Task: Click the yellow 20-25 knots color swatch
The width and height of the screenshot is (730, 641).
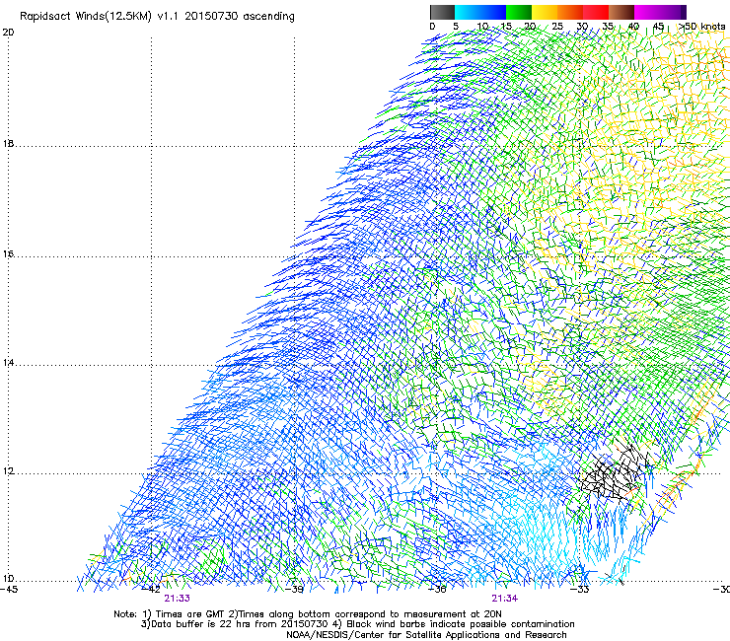Action: pos(545,12)
